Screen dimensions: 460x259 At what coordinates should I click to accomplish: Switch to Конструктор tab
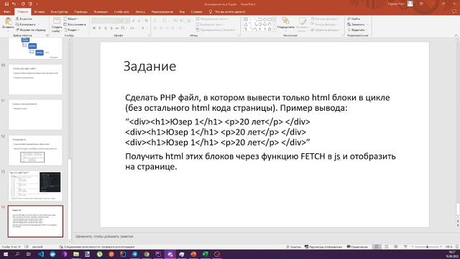[59, 12]
